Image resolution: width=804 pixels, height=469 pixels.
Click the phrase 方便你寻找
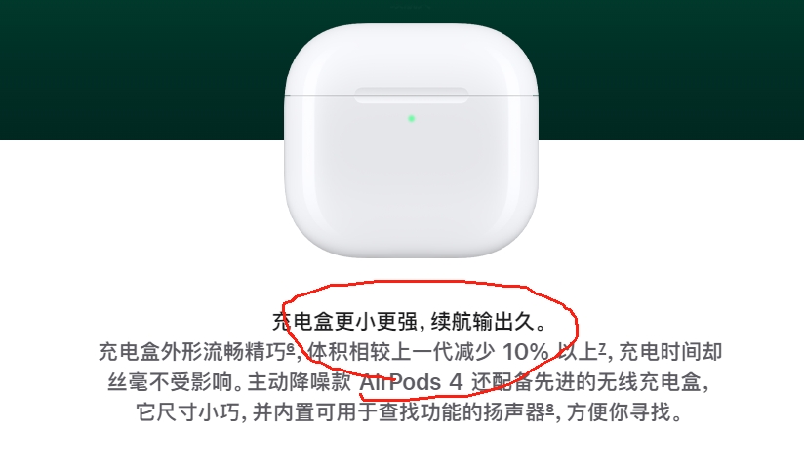coord(619,412)
